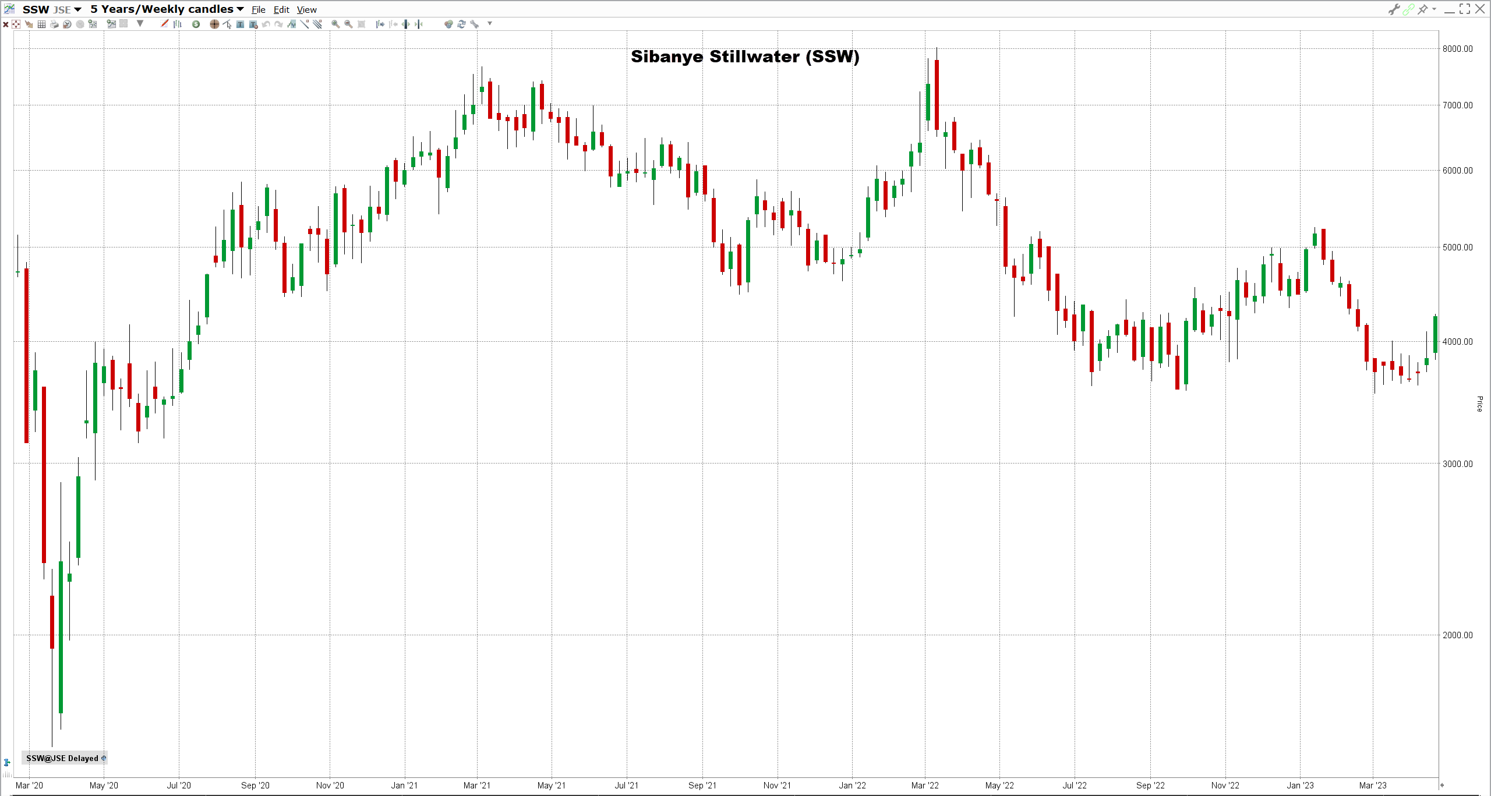Zoom out with the minus magnifier icon
This screenshot has height=796, width=1491.
pos(348,24)
